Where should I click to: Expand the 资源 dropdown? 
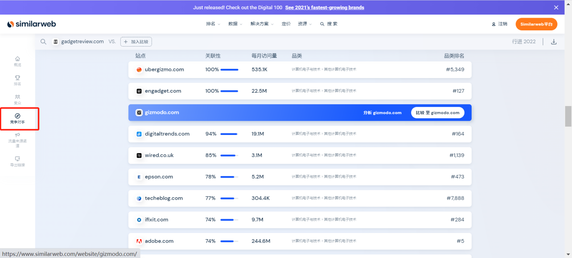[305, 24]
